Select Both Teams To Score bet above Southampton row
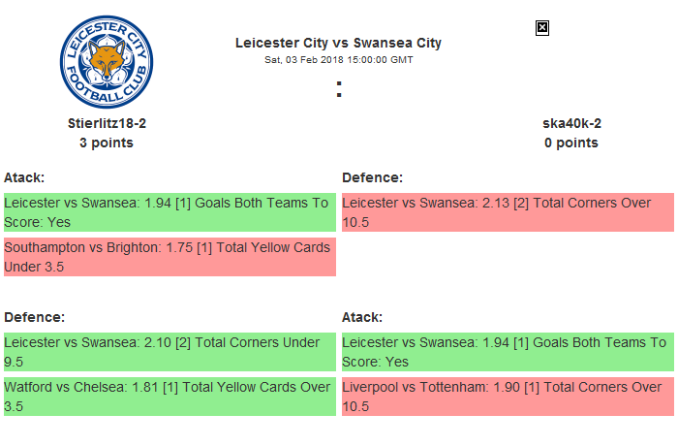Screen dimensions: 678x446 tap(169, 212)
